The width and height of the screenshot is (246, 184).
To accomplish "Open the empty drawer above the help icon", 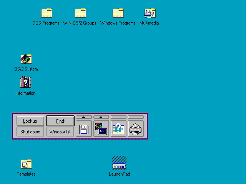I will (118, 117).
